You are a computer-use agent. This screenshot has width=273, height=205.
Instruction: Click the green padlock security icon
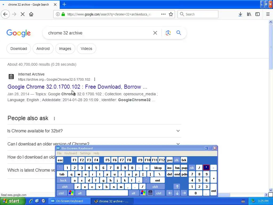click(63, 14)
